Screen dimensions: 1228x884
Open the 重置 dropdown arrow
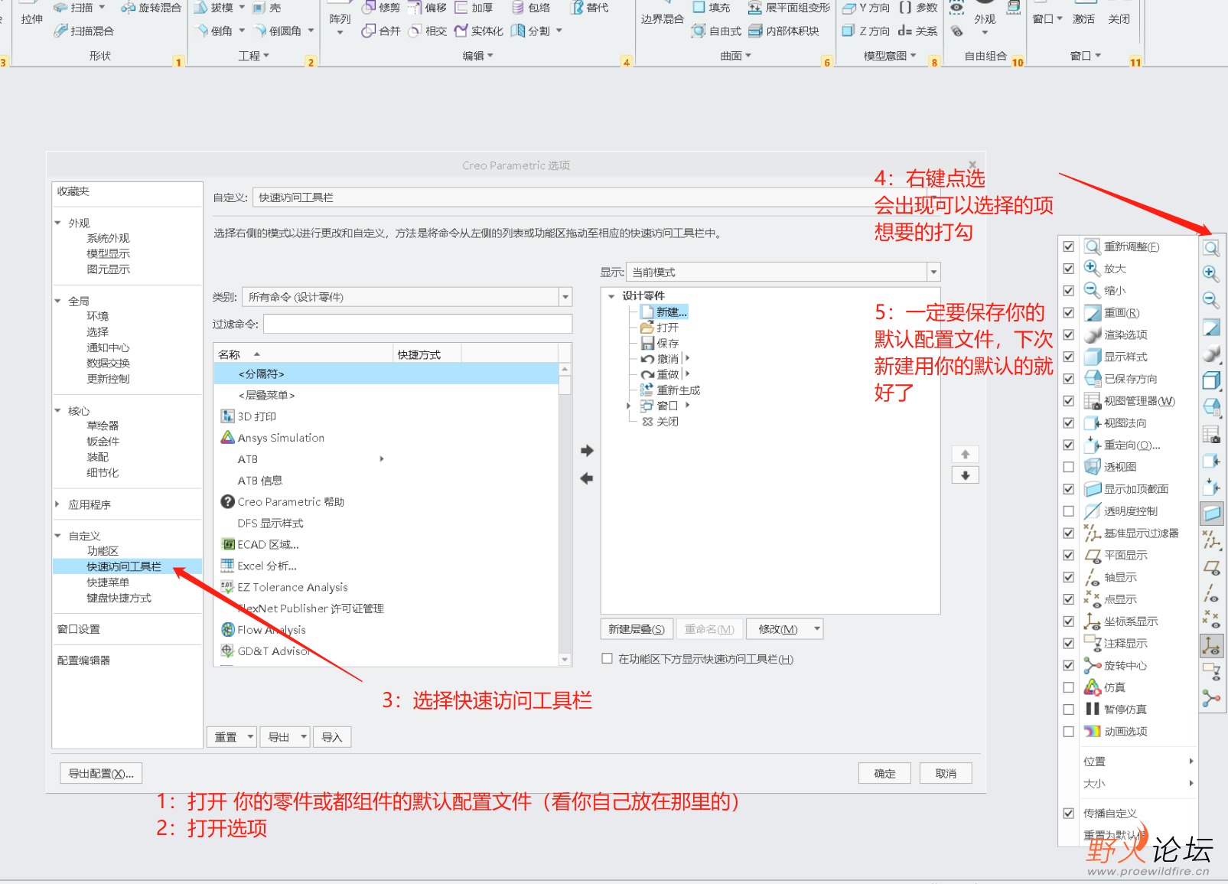click(x=250, y=737)
